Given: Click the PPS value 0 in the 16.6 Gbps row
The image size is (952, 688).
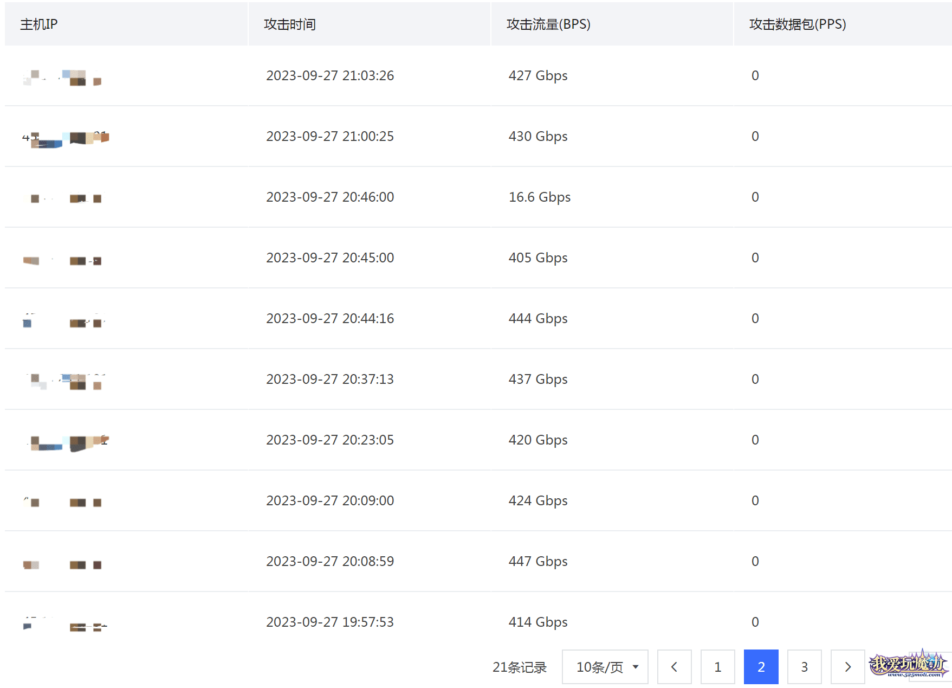Looking at the screenshot, I should (x=755, y=197).
